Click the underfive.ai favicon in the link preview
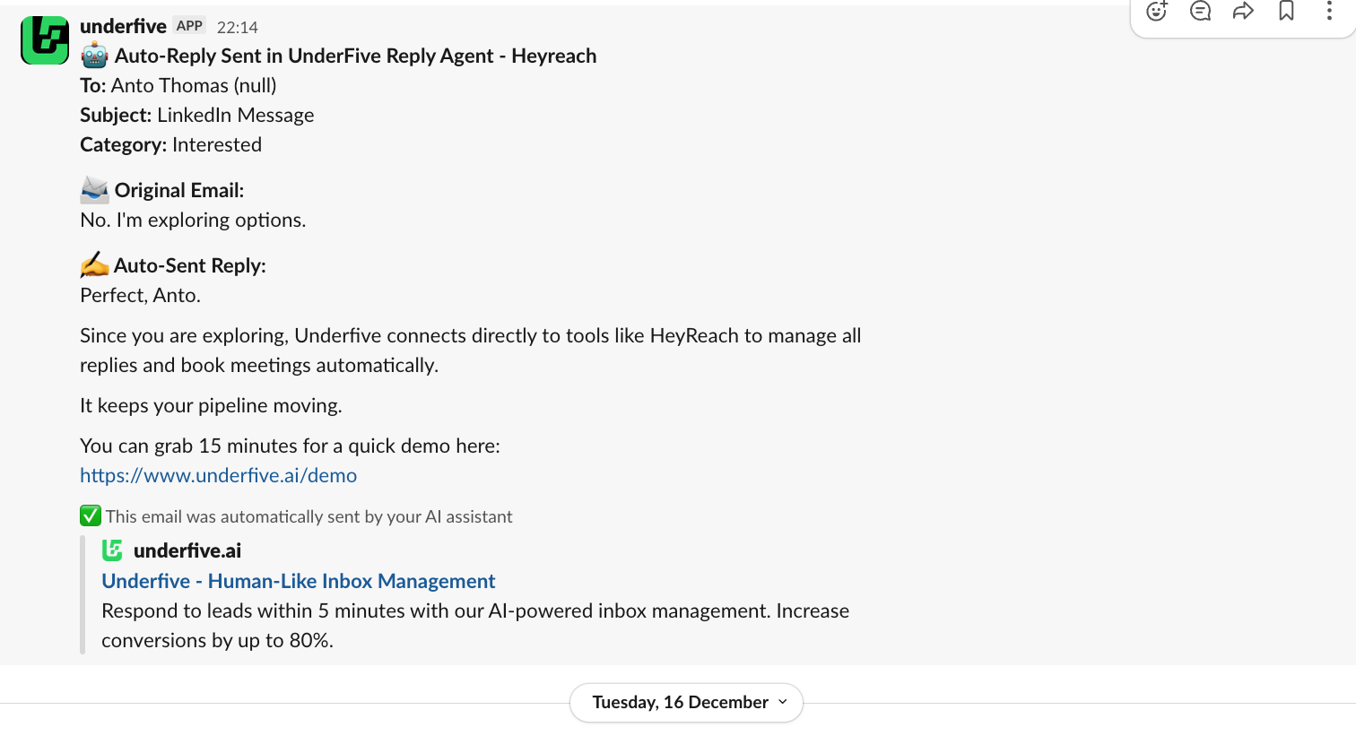This screenshot has height=736, width=1356. coord(113,550)
